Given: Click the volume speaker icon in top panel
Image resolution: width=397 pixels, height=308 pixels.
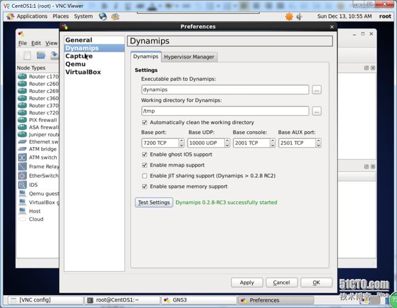Looking at the screenshot, I should click(299, 17).
